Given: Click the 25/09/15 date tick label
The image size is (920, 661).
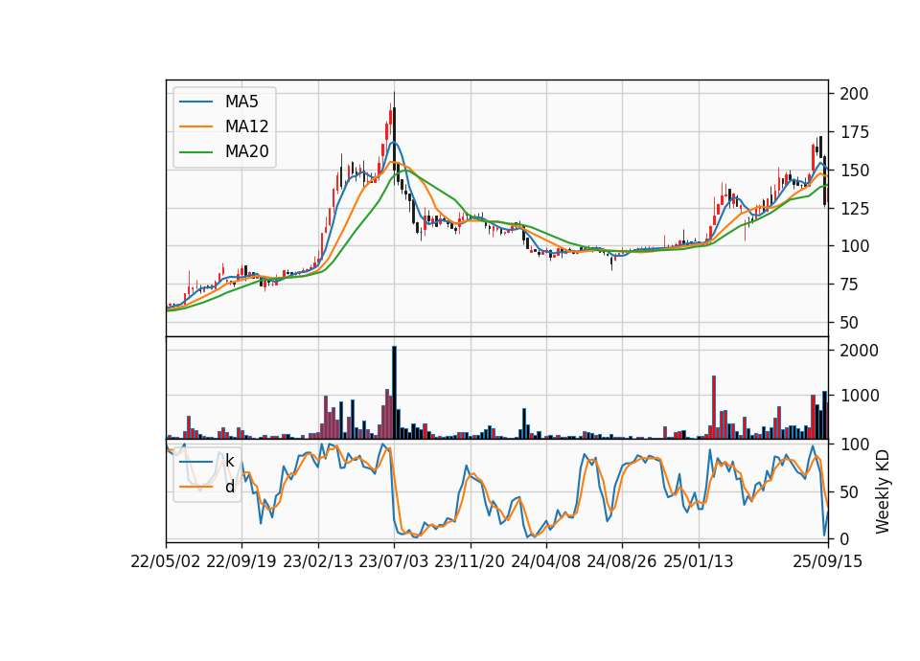Looking at the screenshot, I should [x=828, y=562].
